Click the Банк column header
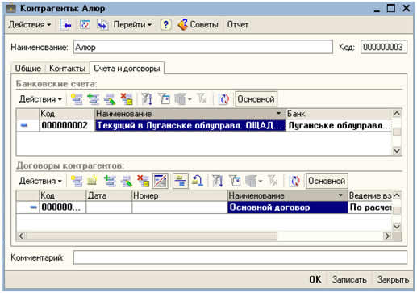 [x=339, y=114]
